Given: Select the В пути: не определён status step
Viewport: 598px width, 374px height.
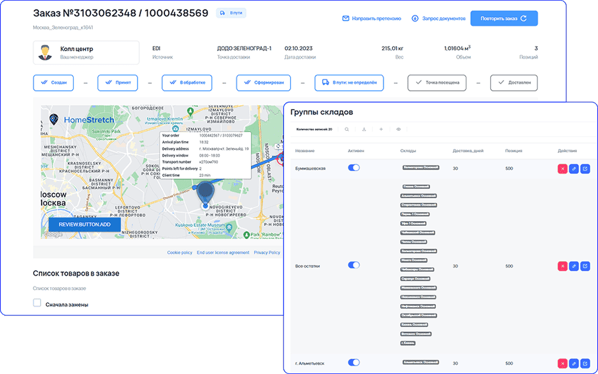Looking at the screenshot, I should click(x=349, y=83).
